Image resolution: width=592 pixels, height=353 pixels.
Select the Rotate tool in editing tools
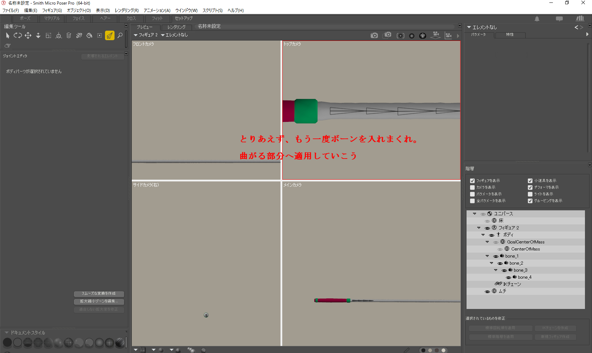click(x=18, y=36)
